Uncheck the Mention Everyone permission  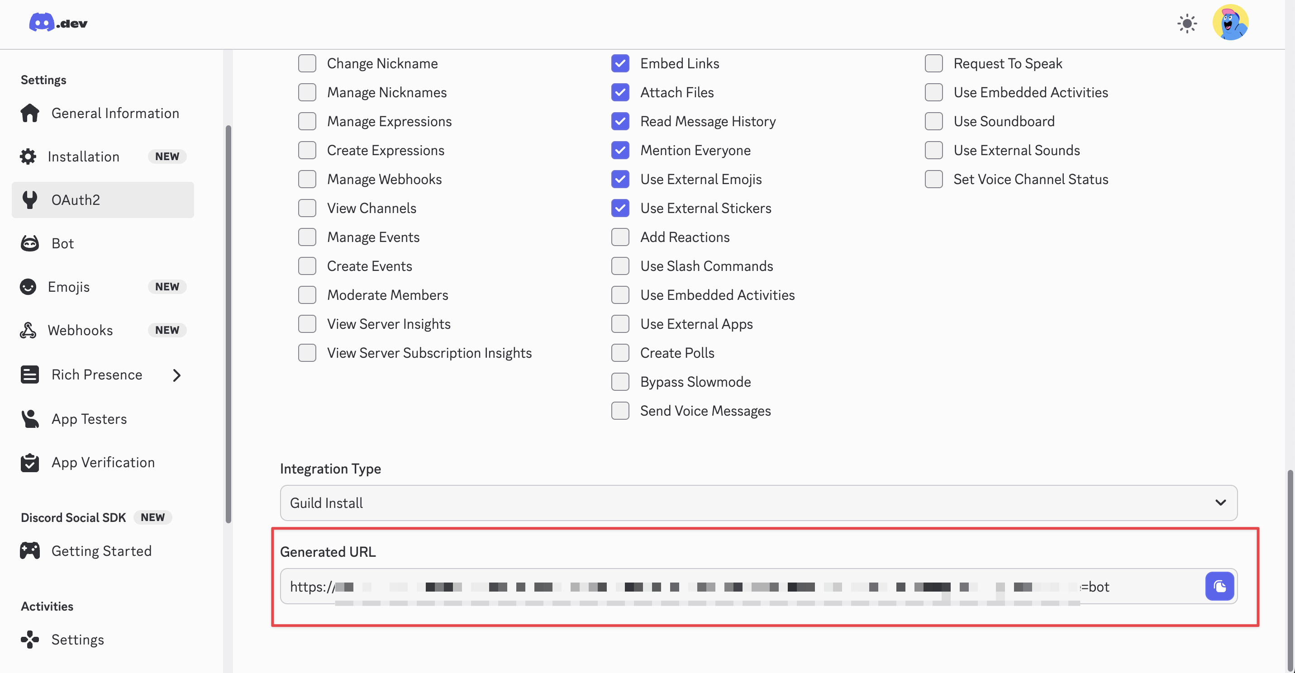coord(620,150)
